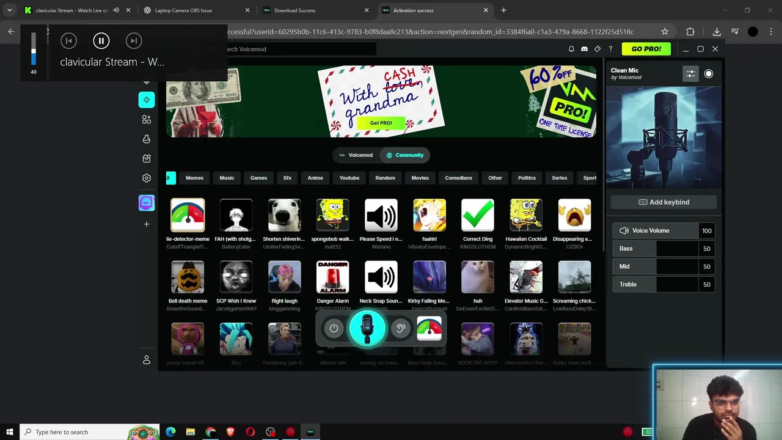Click the lie-detector shortcut in floating bar
Image resolution: width=782 pixels, height=440 pixels.
click(429, 328)
